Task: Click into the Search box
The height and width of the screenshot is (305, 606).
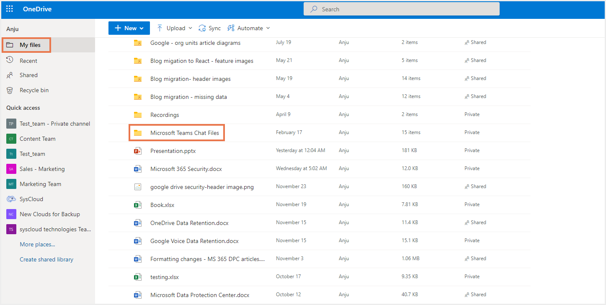Action: 401,9
